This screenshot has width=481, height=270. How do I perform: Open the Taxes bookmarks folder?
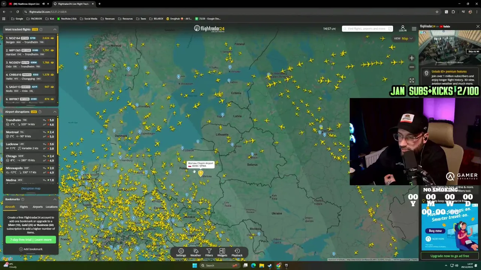[141, 18]
